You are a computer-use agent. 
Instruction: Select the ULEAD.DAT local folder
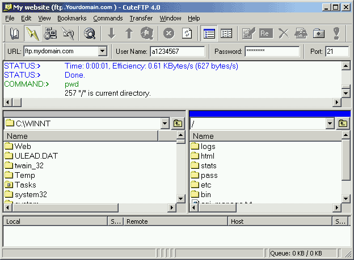[x=31, y=156]
